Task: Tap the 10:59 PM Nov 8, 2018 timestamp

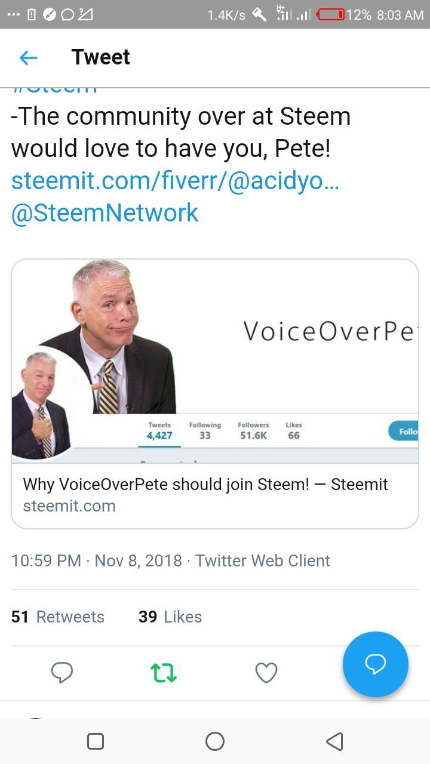Action: 97,561
